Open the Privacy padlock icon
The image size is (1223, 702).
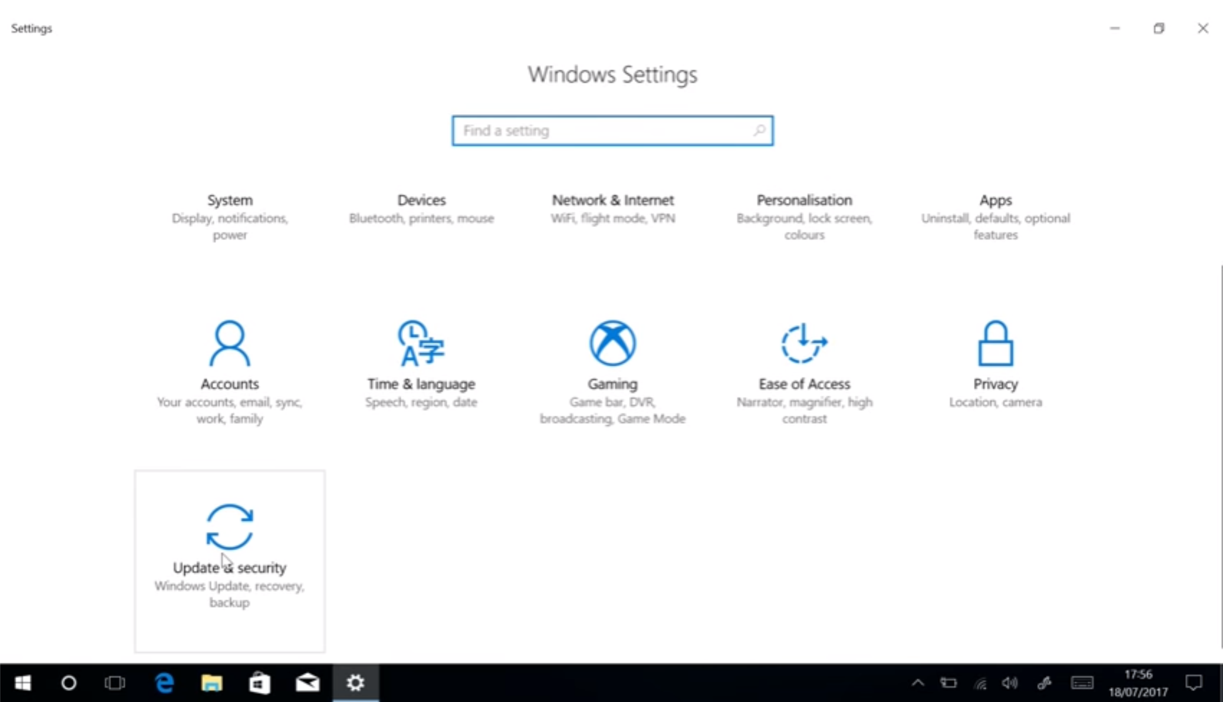click(x=995, y=343)
